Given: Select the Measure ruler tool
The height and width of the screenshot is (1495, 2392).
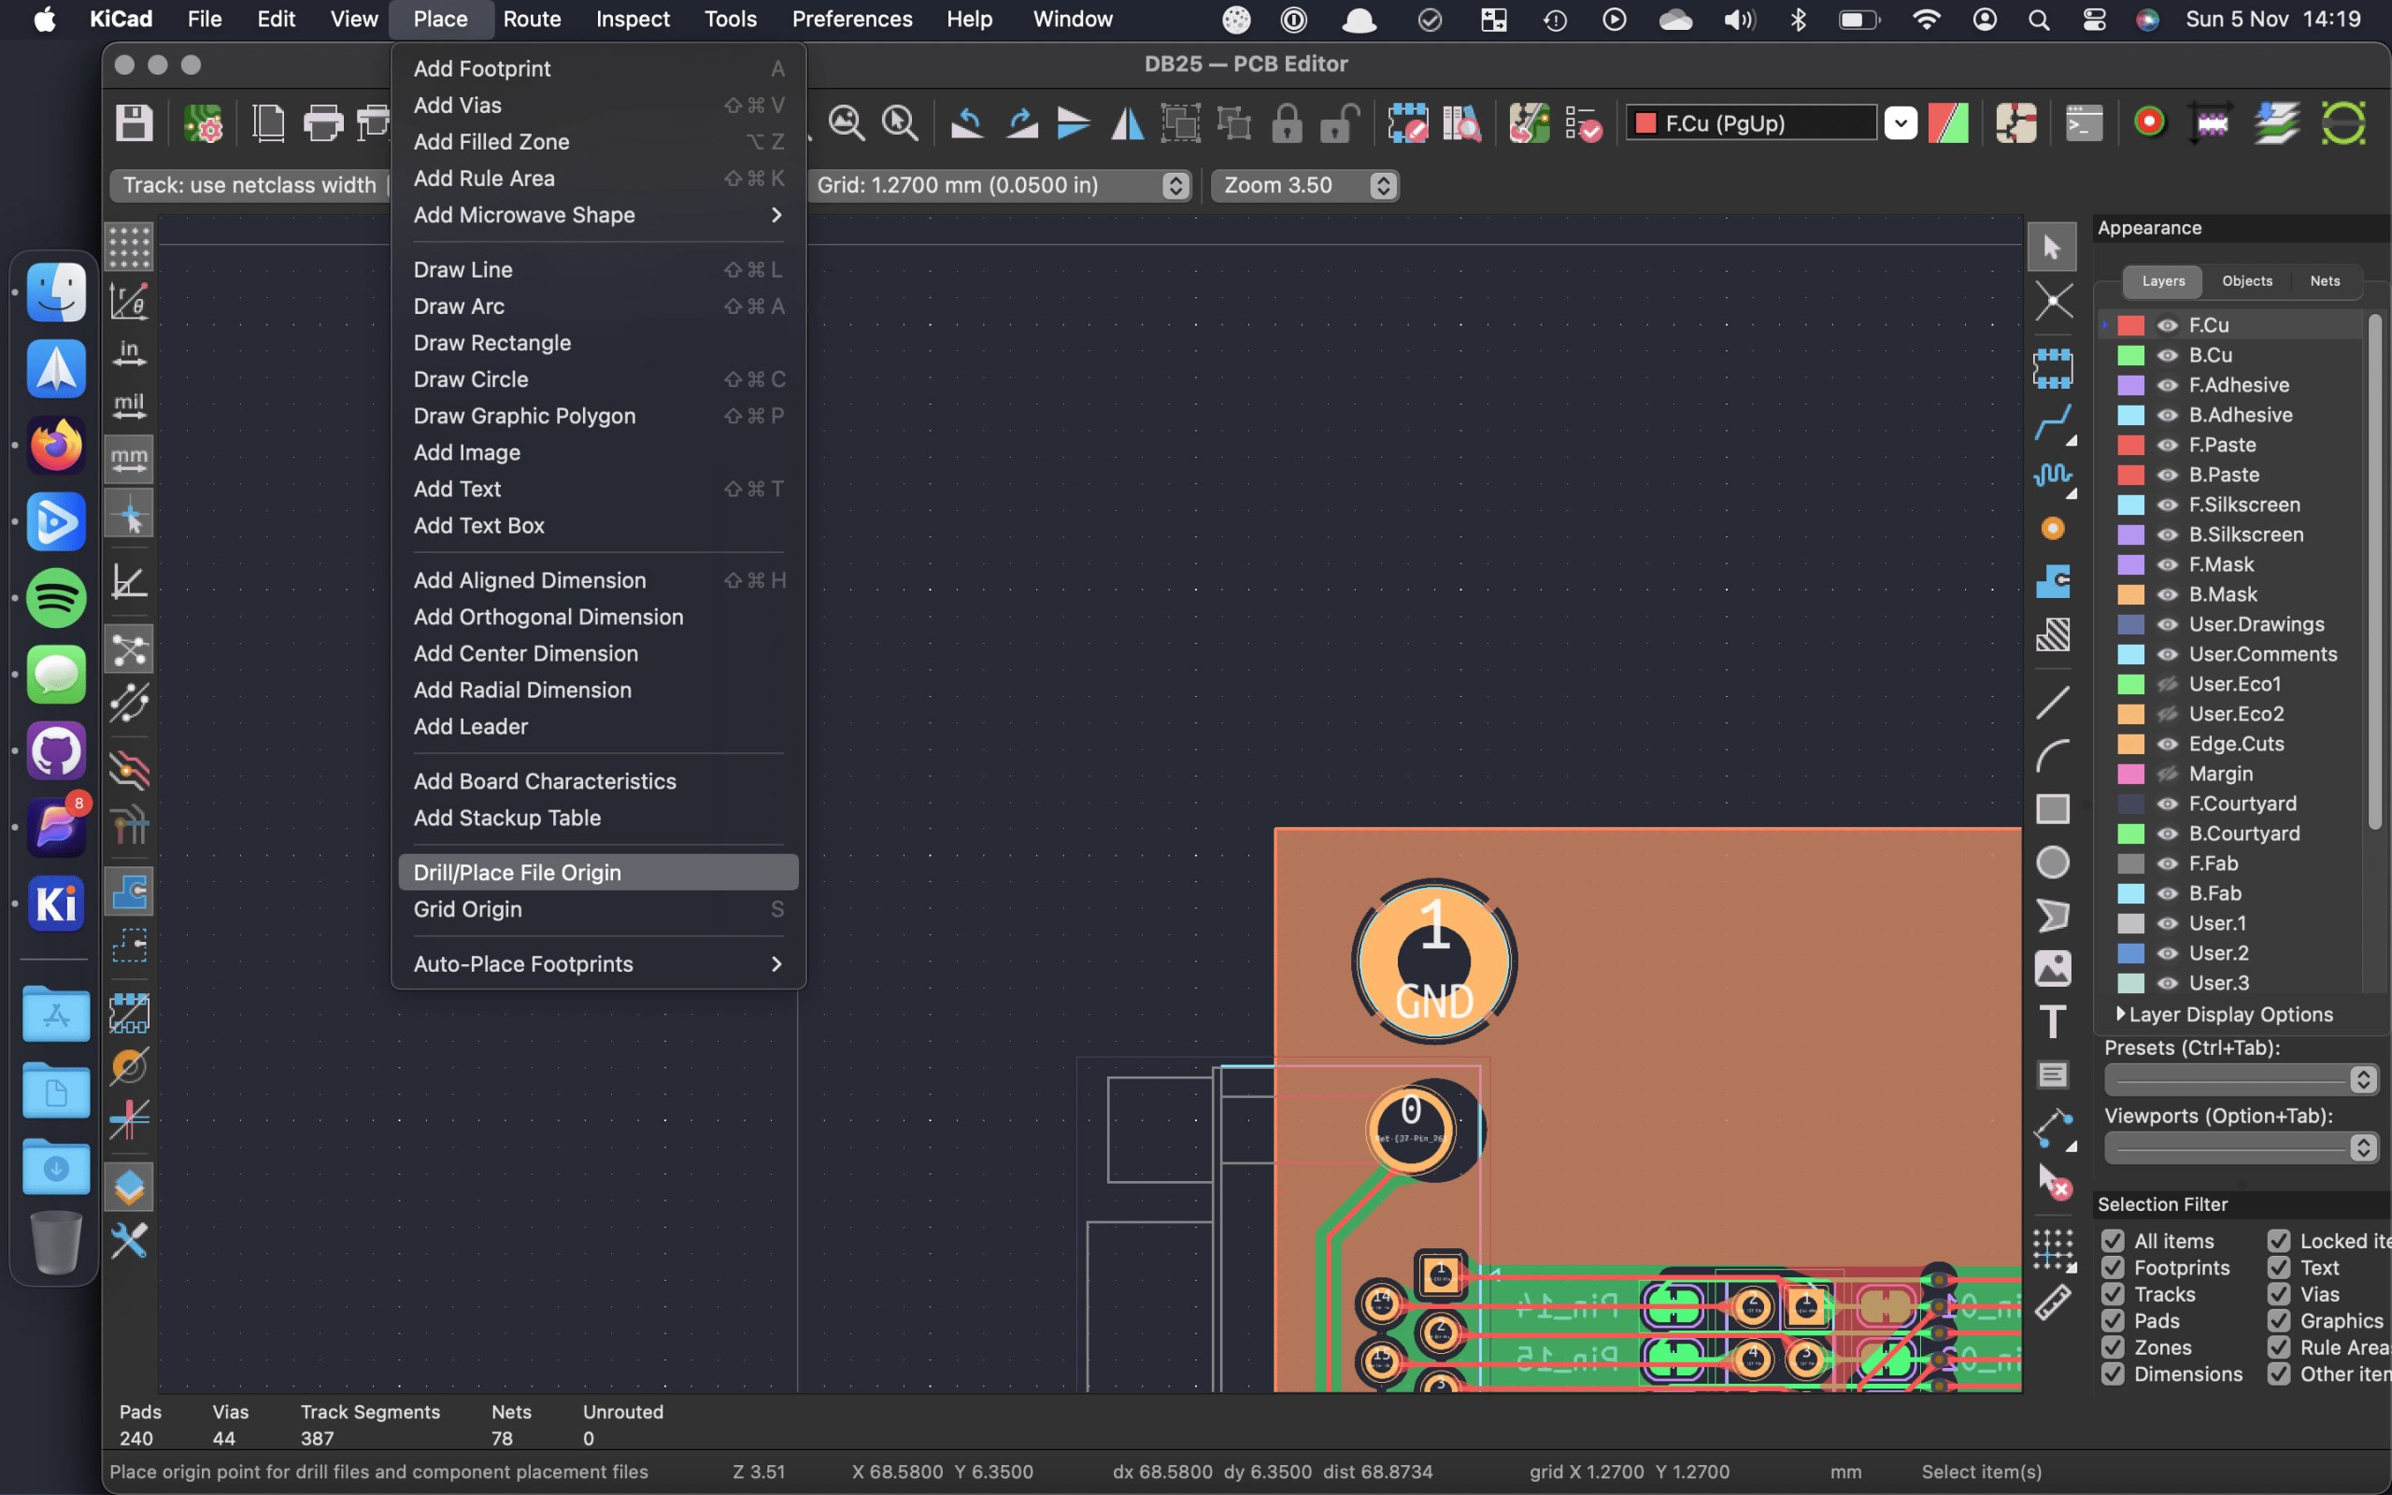Looking at the screenshot, I should 2053,1303.
